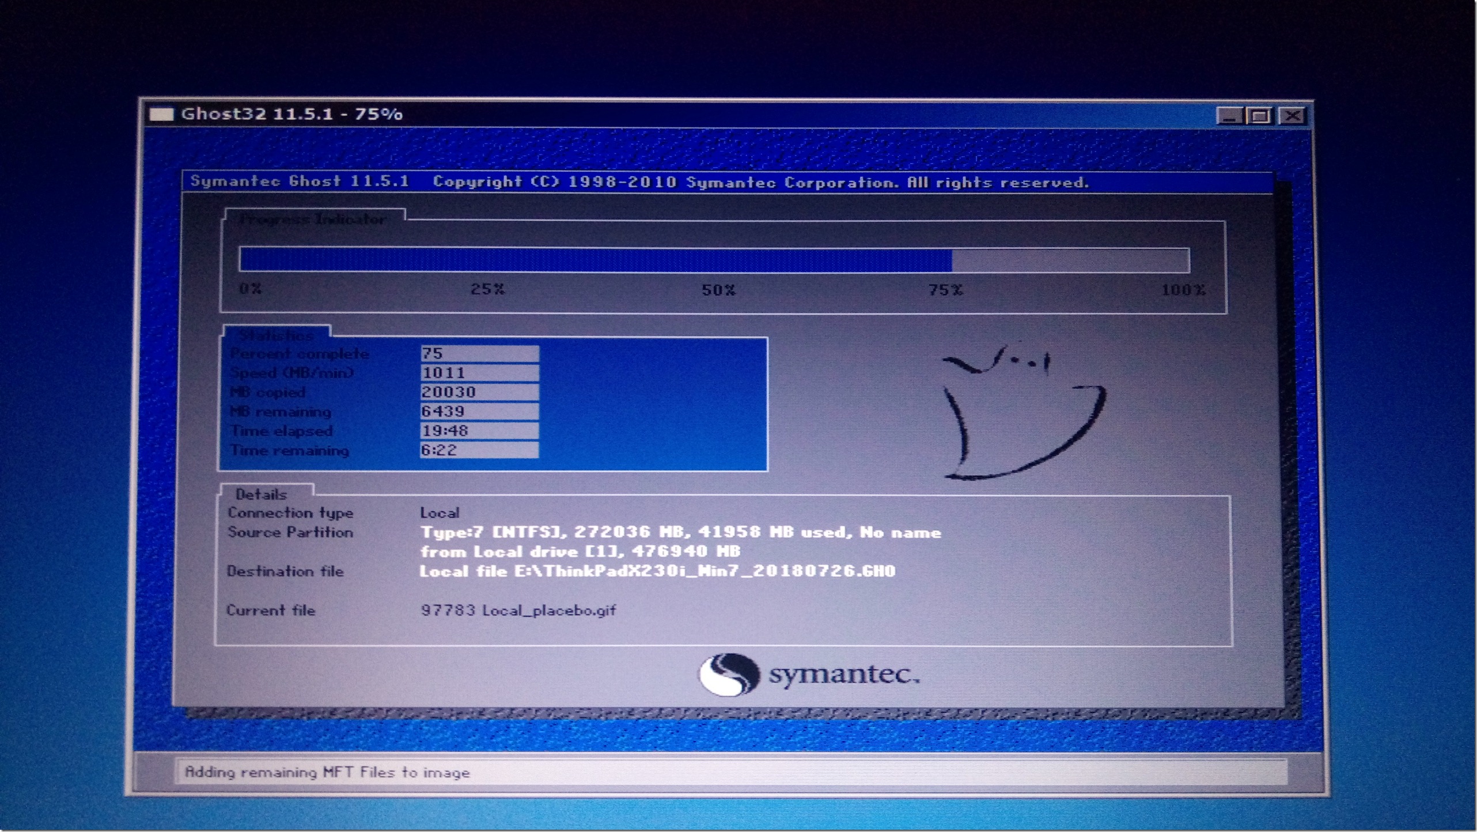Click the Ghost32 window system menu icon
The width and height of the screenshot is (1477, 832).
coord(161,115)
